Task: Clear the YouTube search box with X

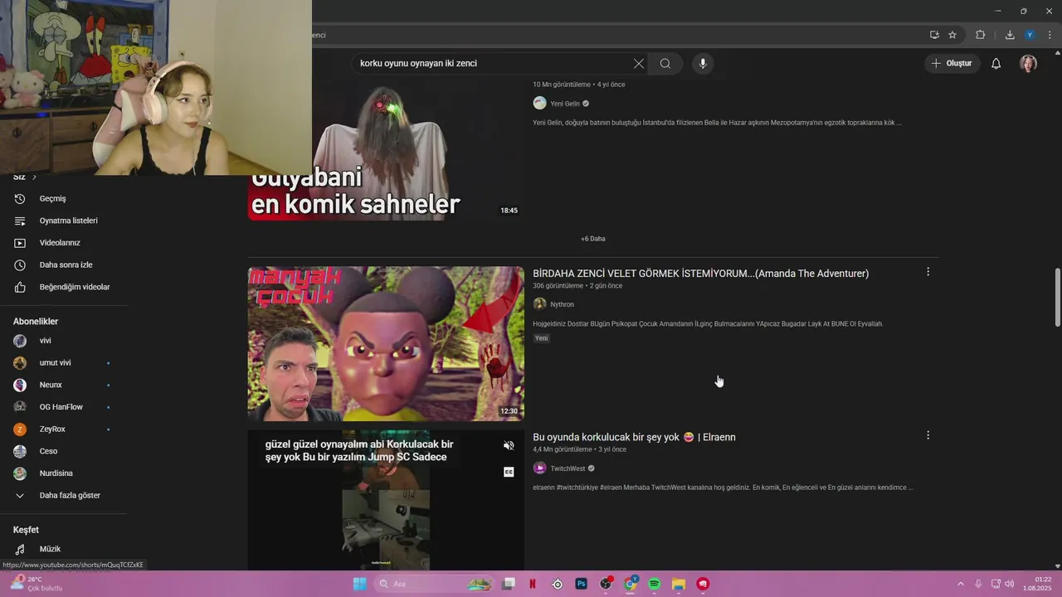Action: [x=638, y=63]
